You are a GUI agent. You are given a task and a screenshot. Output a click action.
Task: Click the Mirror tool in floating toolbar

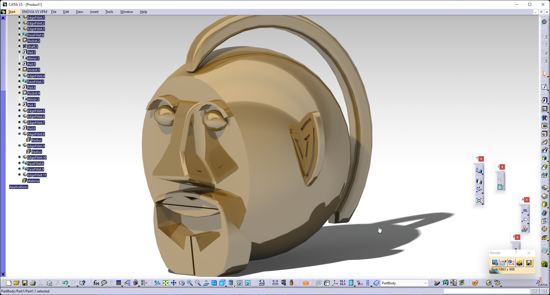479,181
